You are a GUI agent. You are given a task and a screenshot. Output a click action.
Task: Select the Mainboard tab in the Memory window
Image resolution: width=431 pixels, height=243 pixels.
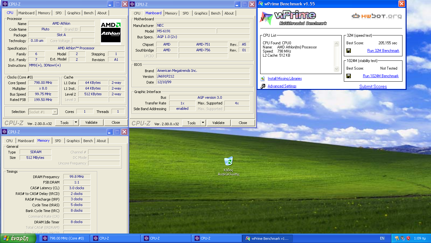pos(26,141)
